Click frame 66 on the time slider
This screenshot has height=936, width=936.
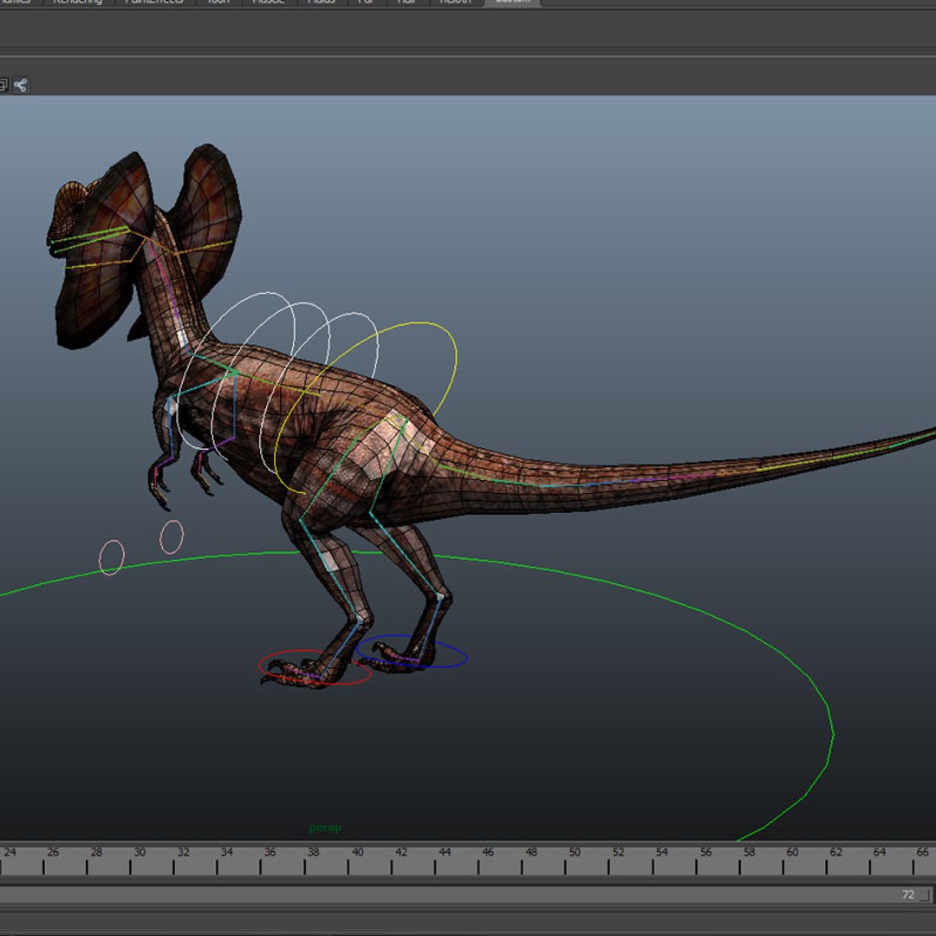click(922, 853)
